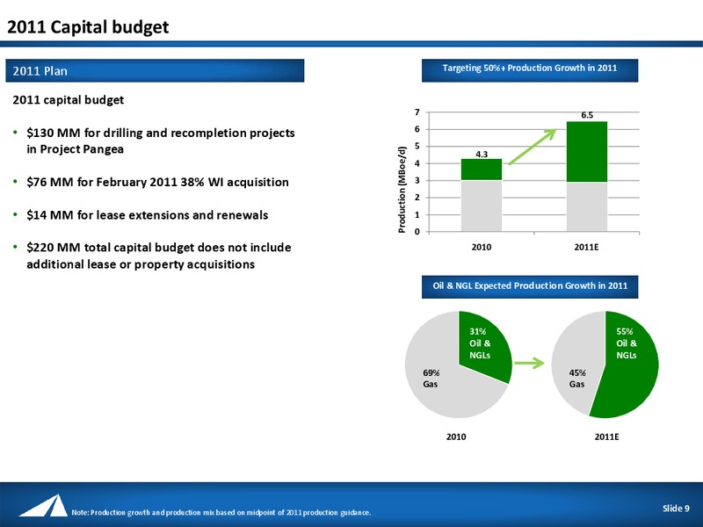Click the y-axis value 0 on bar chart

point(417,232)
